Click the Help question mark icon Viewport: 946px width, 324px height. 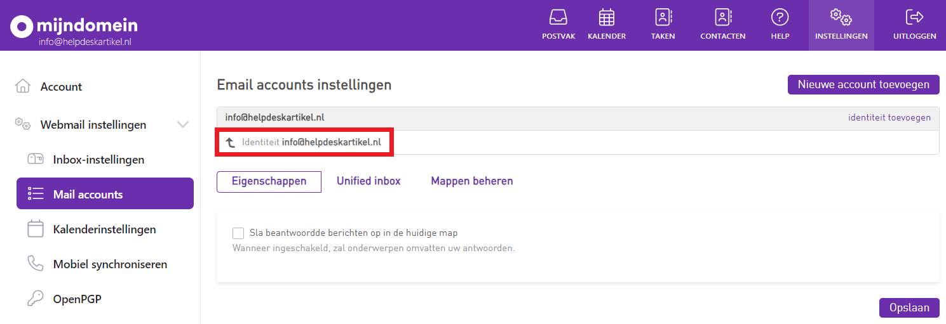[780, 17]
